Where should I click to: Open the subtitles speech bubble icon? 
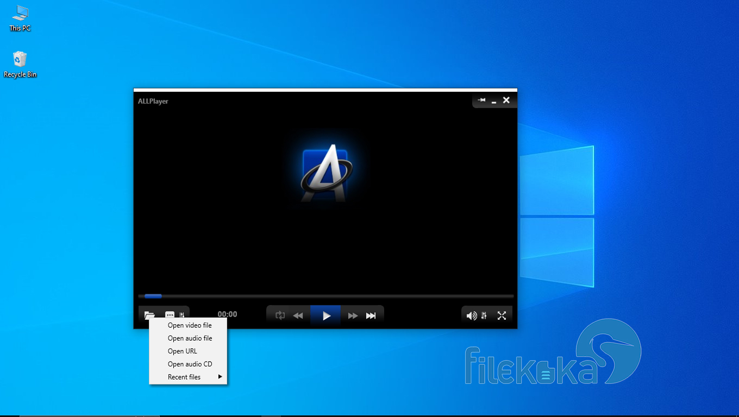pyautogui.click(x=170, y=315)
